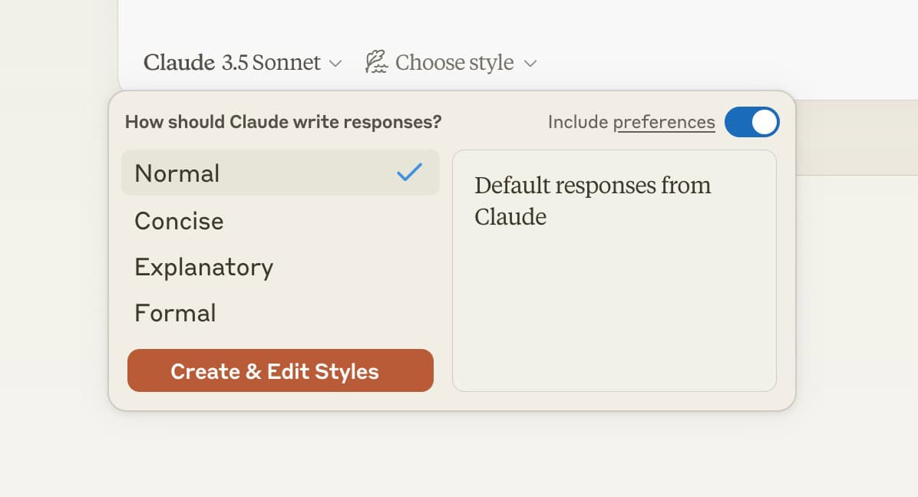Screen dimensions: 918x497
Task: Select Explanatory from the style list
Action: pyautogui.click(x=204, y=267)
